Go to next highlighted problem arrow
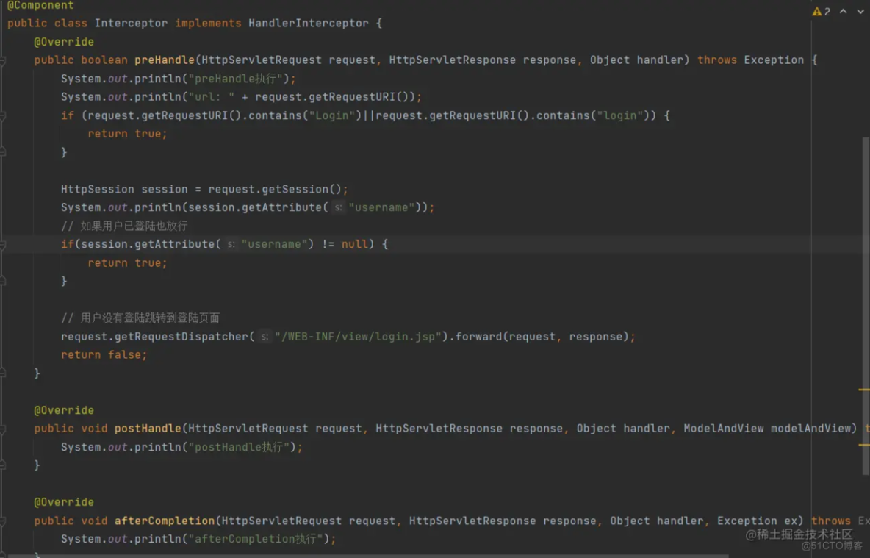The height and width of the screenshot is (558, 870). pos(860,12)
